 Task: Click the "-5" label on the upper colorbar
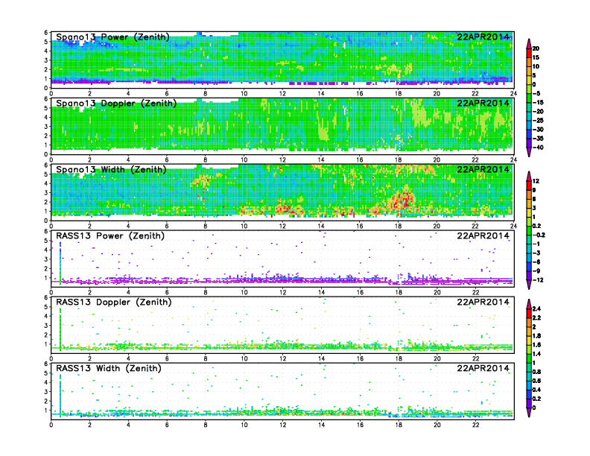coord(536,93)
